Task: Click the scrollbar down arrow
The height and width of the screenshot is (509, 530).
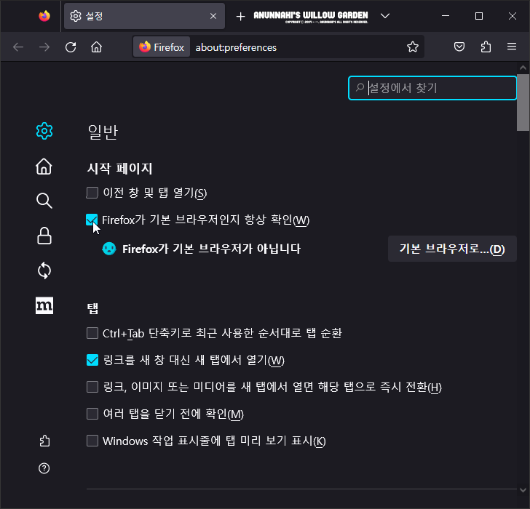Action: tap(523, 489)
